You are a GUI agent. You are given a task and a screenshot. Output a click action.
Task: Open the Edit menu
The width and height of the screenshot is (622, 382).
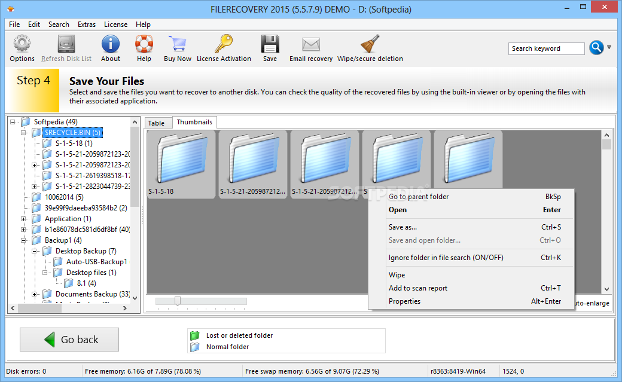coord(34,24)
